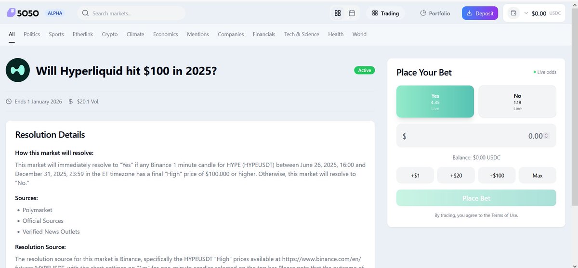Click the "$20.1 Vol." text
The image size is (578, 268).
(88, 102)
